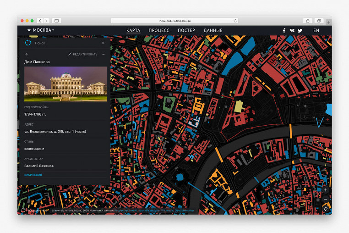Select the Данные menu item
Screen dimensions: 349x233
(x=213, y=30)
